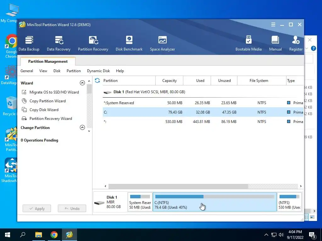Image resolution: width=322 pixels, height=241 pixels.
Task: Select Disk 1 icon in disk map
Action: click(99, 203)
